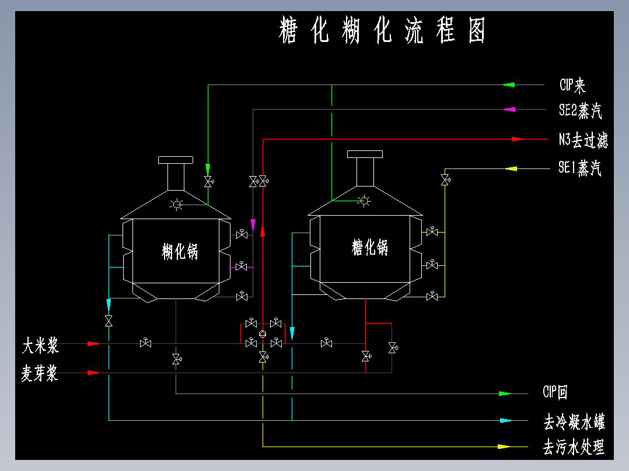Select the red flow arrow next to 大米浆
The height and width of the screenshot is (471, 629).
tap(93, 343)
